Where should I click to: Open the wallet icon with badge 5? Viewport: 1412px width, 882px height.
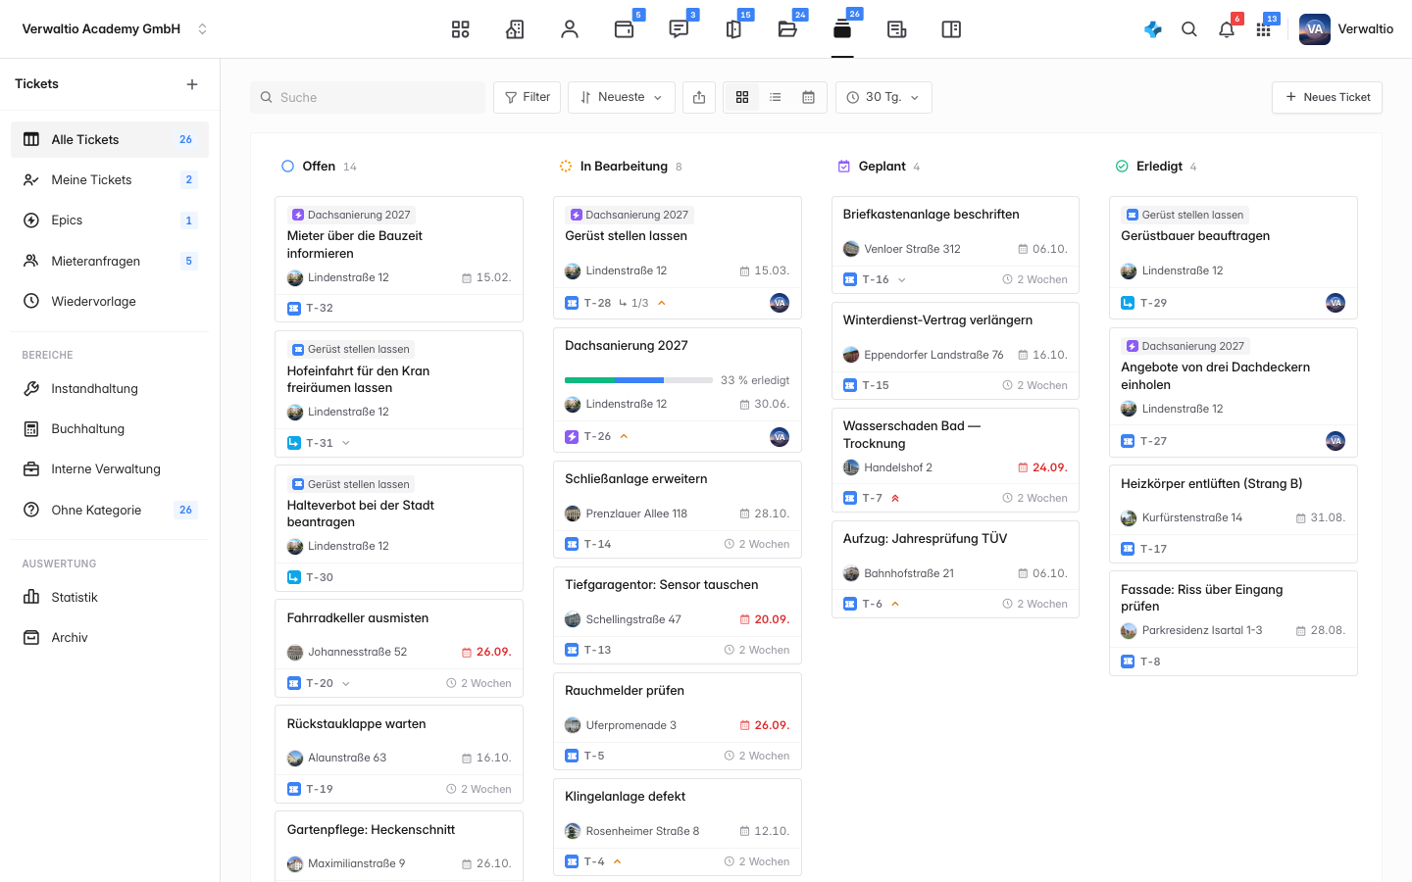pyautogui.click(x=624, y=29)
